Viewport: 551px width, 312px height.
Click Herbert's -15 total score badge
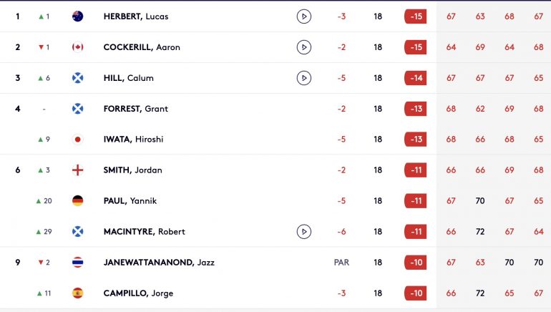[416, 16]
